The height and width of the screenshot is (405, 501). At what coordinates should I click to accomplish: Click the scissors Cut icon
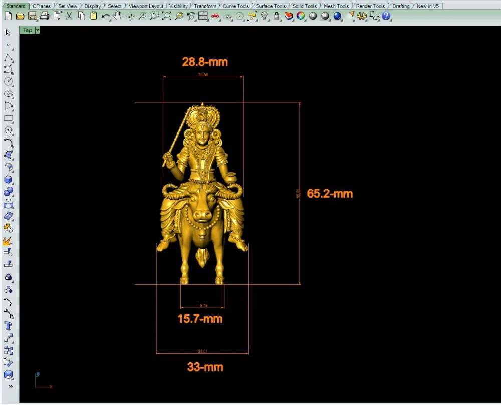point(69,16)
